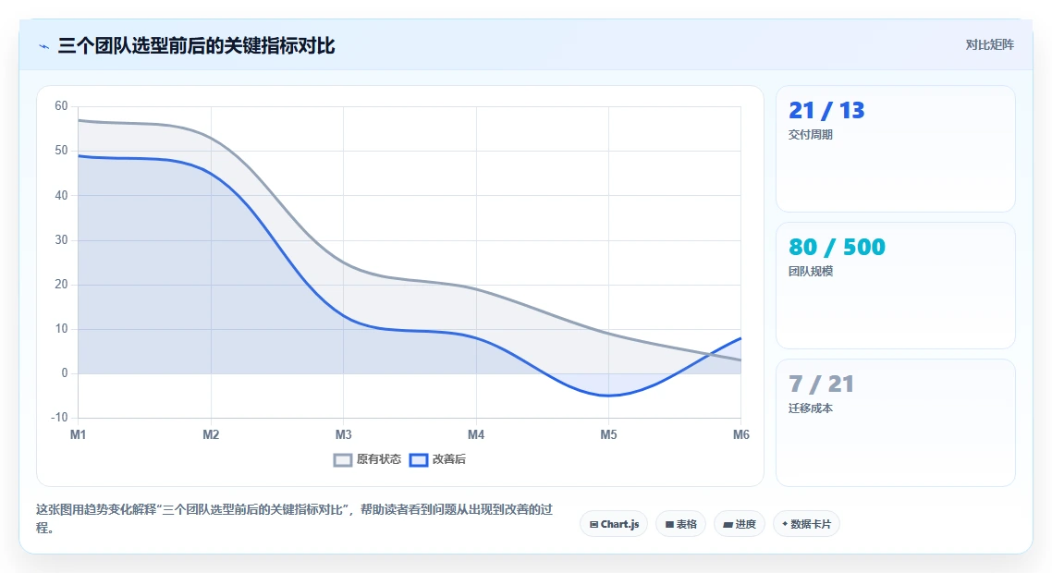Click the 40 y-axis tick label
The height and width of the screenshot is (573, 1052).
61,195
